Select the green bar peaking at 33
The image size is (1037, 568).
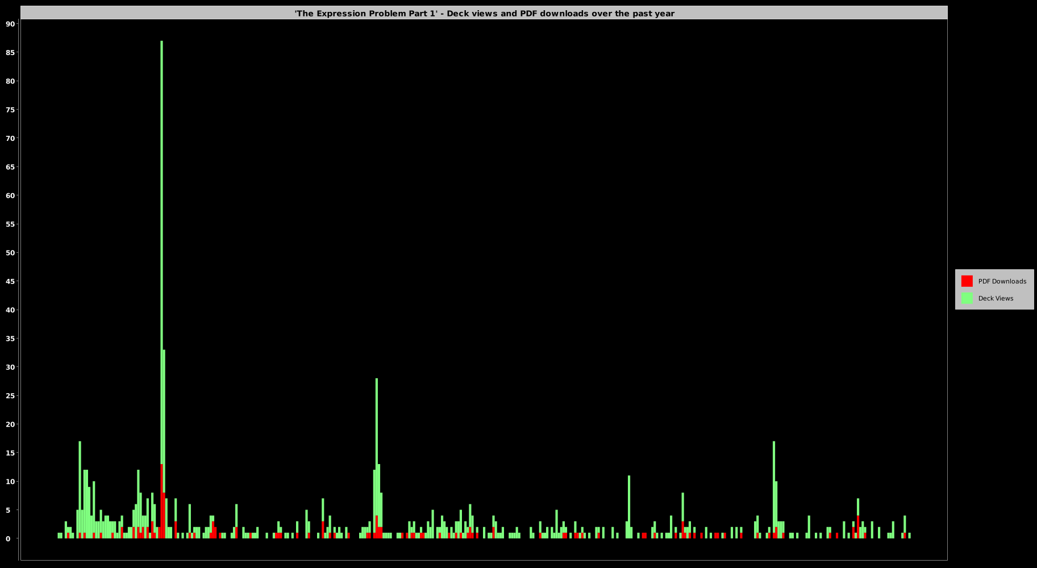coord(164,421)
